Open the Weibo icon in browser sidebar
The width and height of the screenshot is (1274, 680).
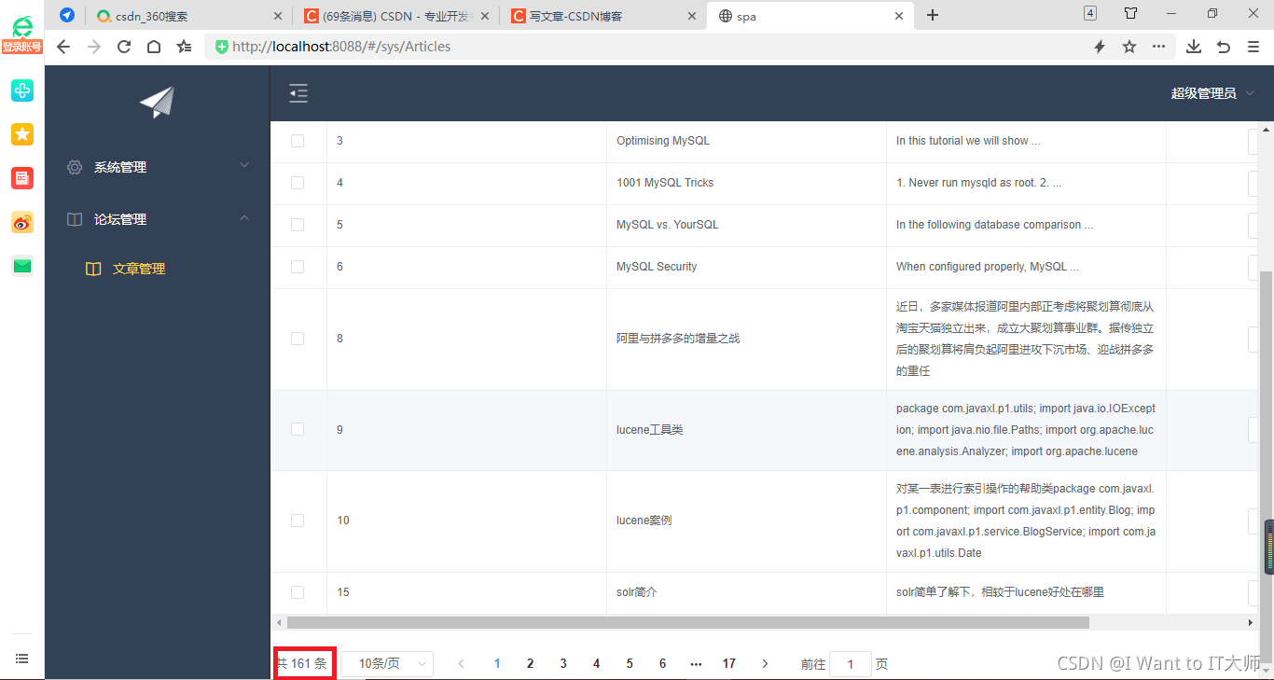[21, 223]
